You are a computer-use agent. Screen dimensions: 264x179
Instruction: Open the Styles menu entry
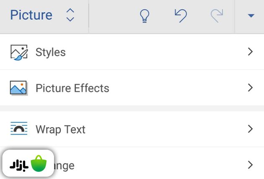pos(50,52)
